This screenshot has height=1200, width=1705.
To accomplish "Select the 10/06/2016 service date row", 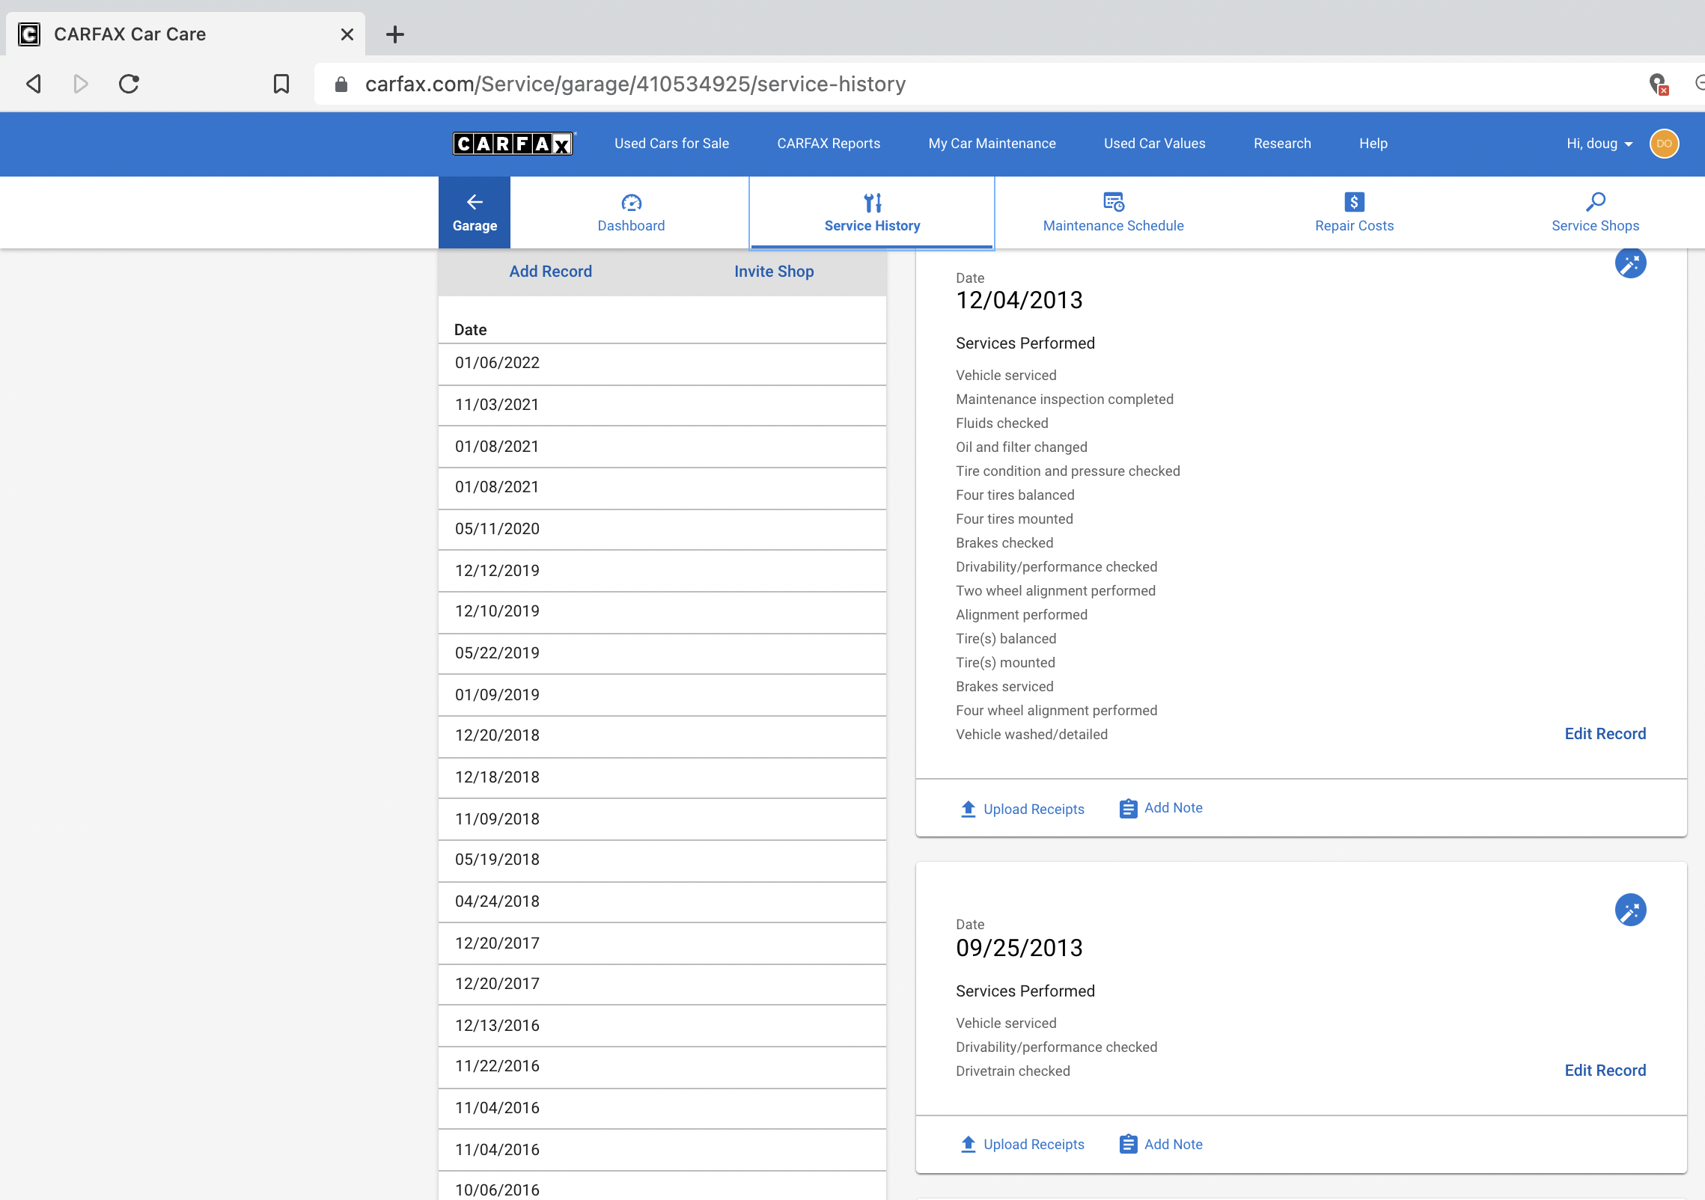I will click(662, 1187).
